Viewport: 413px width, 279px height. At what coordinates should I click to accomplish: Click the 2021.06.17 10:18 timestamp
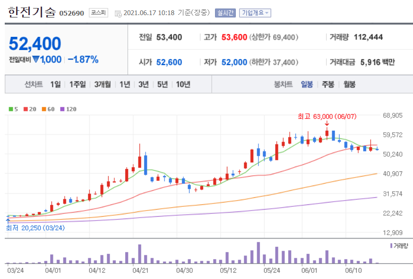149,13
